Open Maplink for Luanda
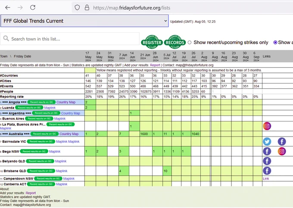 point(50,108)
